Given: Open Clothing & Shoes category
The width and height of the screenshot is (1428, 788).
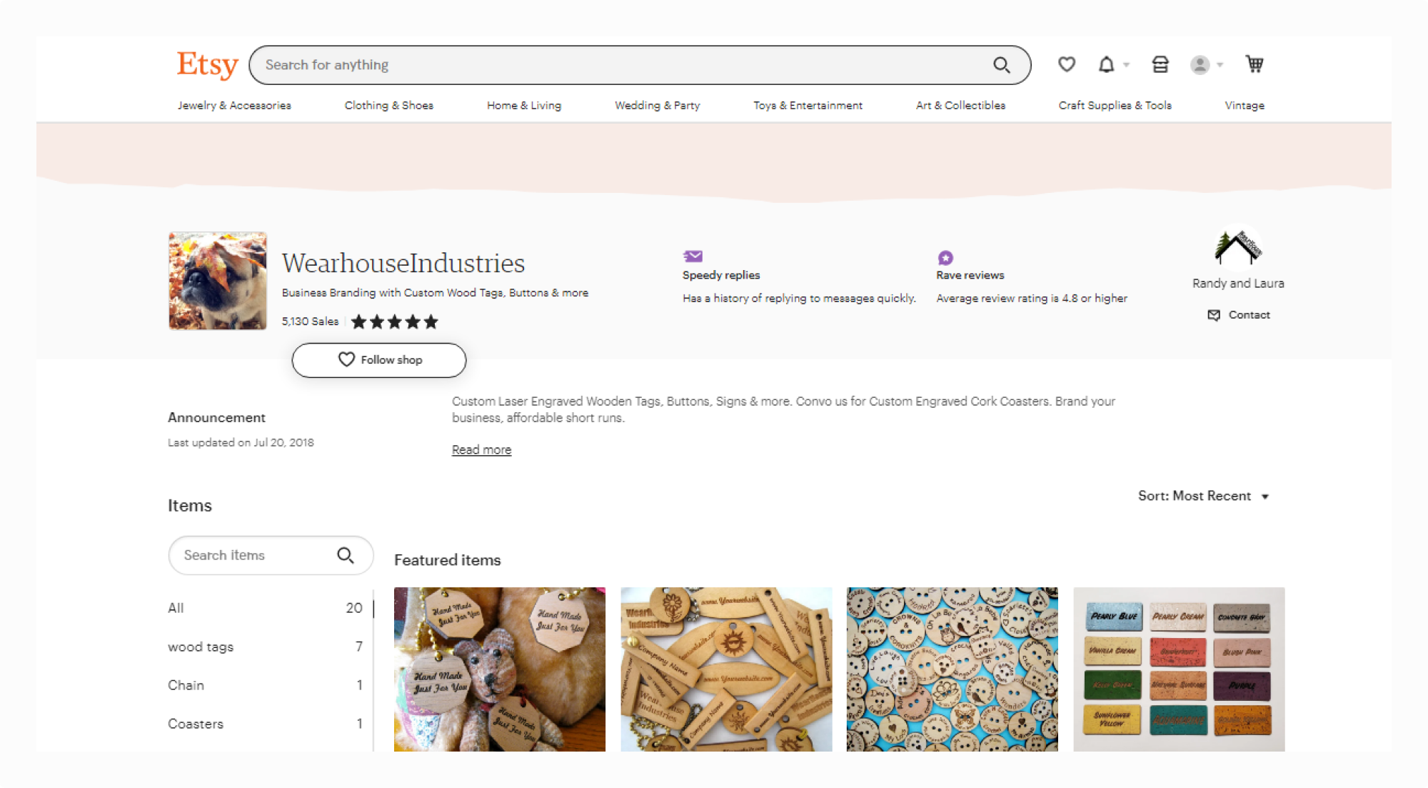Looking at the screenshot, I should (x=389, y=105).
